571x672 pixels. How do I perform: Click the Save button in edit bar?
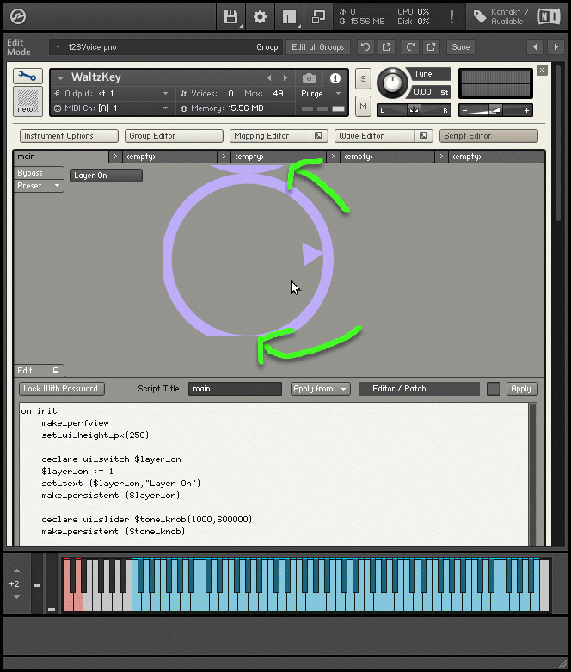click(x=461, y=47)
